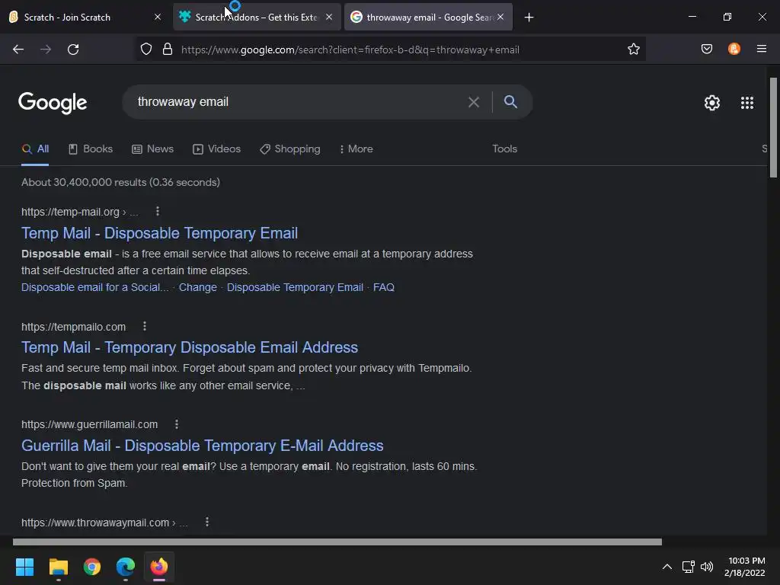Open the Firefox account avatar

(x=734, y=50)
